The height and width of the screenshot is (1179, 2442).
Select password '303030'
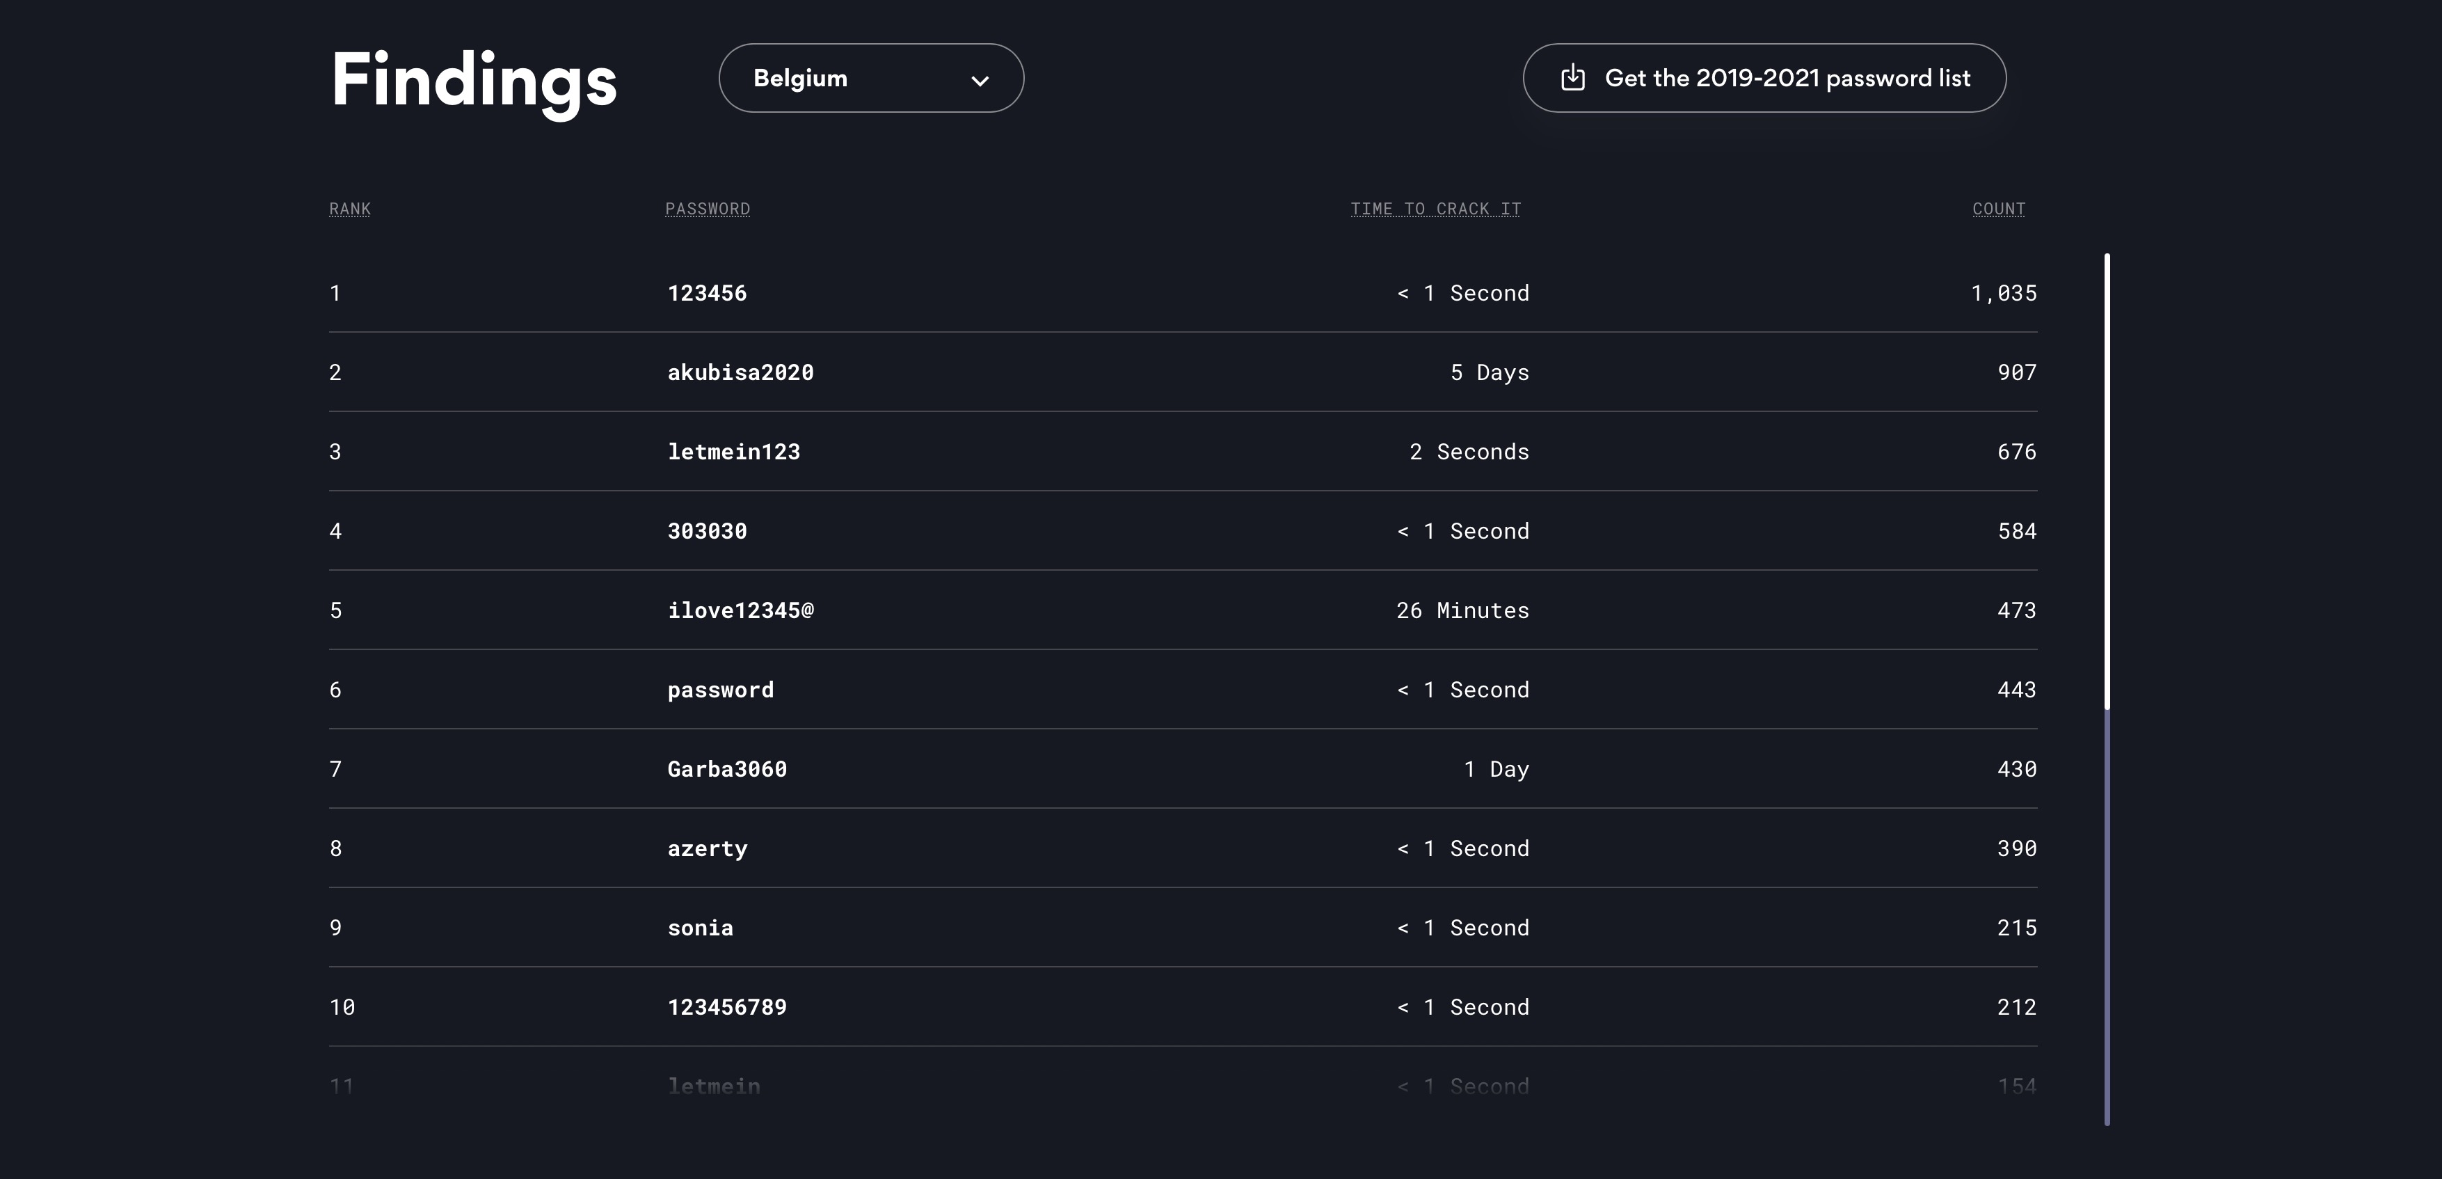click(707, 531)
